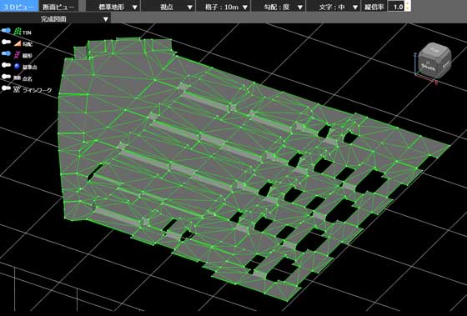This screenshot has height=316, width=467.
Task: Select the 3Dビュー tab
Action: [x=19, y=7]
